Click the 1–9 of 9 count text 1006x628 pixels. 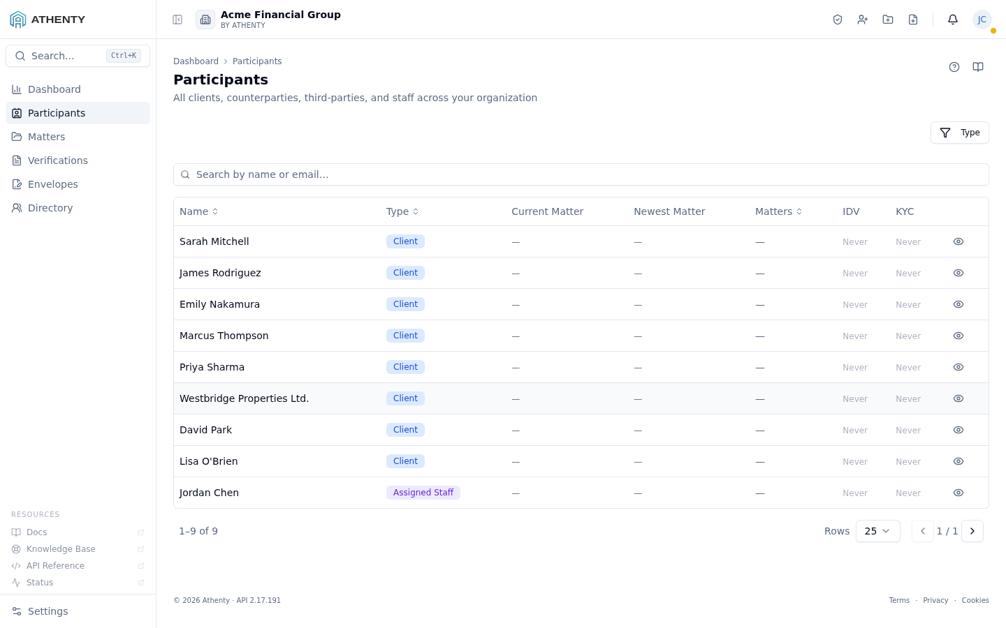198,531
